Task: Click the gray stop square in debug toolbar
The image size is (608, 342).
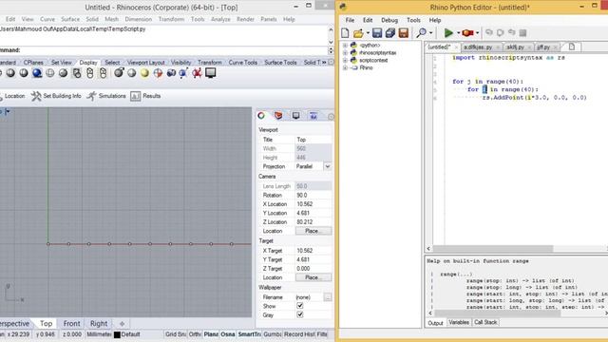Action: coord(522,33)
